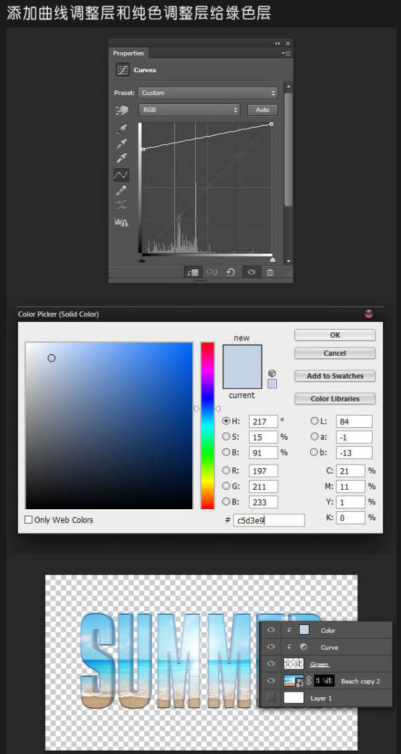The image size is (401, 754).
Task: Show Layer 1 using its visibility box
Action: 271,698
